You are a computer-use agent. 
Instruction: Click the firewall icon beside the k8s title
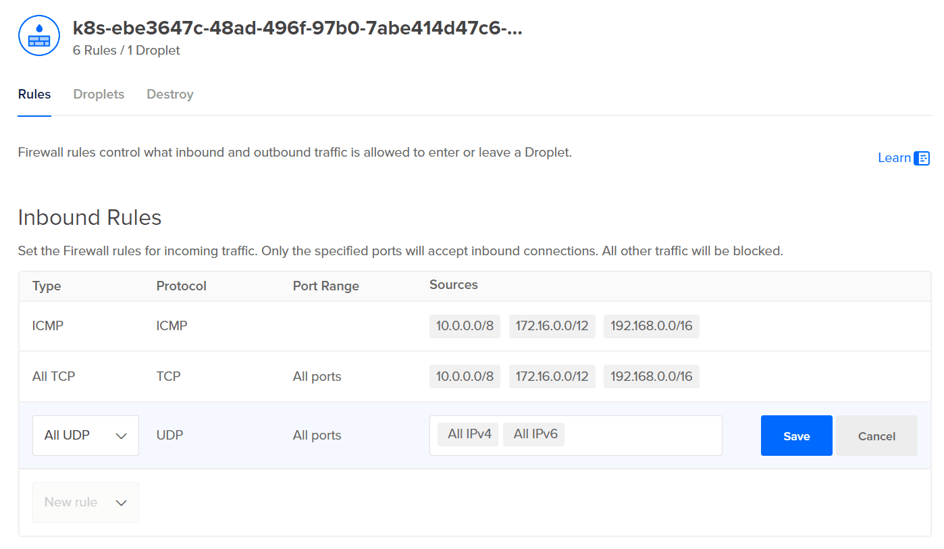(39, 35)
